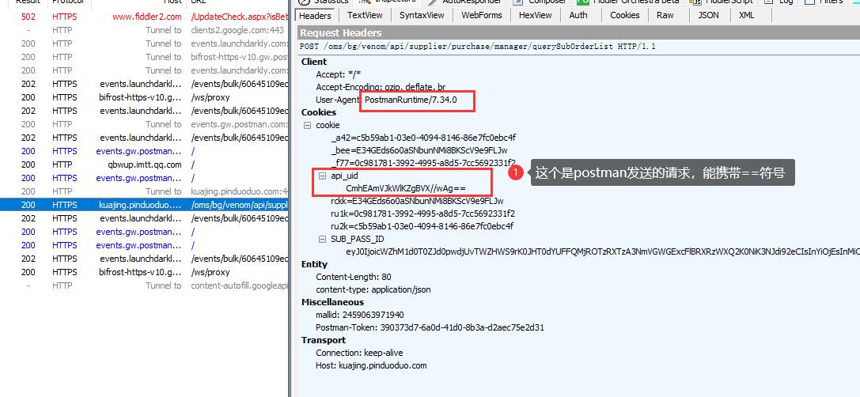Select the _f77 cookie value
860x397 pixels.
(422, 163)
